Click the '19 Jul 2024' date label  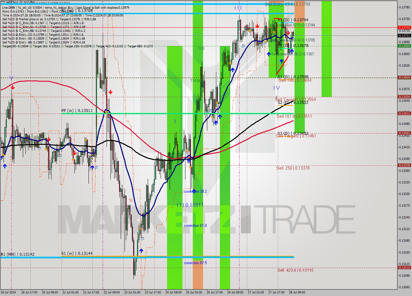coord(8,292)
